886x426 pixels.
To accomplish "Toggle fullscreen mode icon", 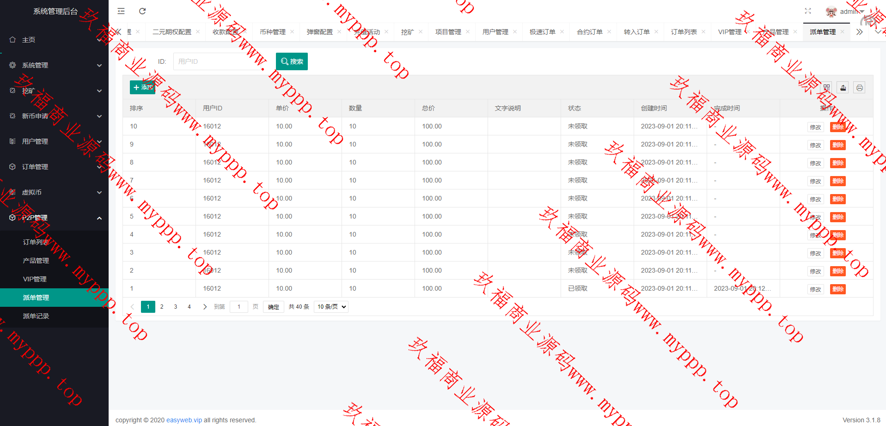I will [808, 11].
